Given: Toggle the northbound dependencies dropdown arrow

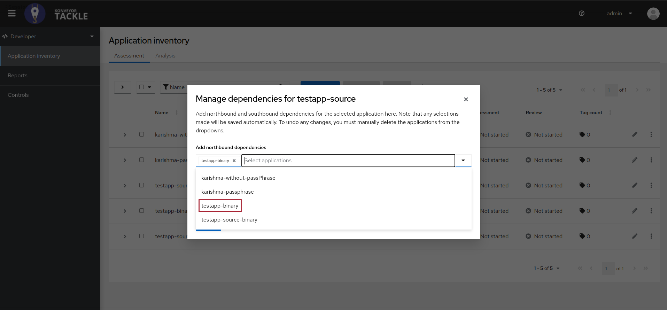Looking at the screenshot, I should click(x=463, y=161).
